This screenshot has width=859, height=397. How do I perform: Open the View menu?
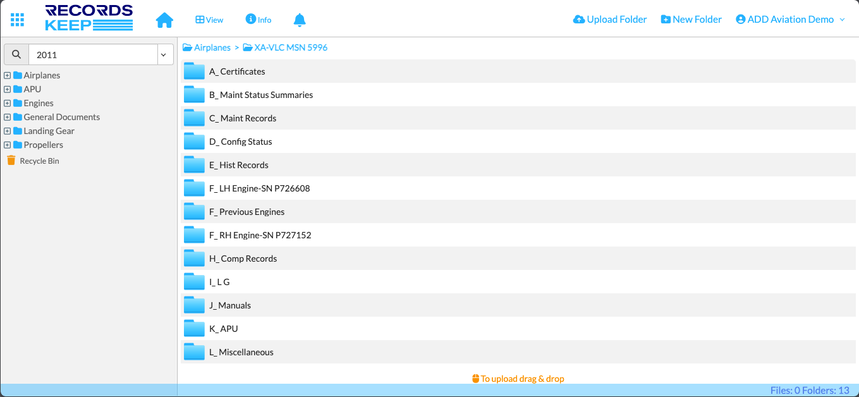point(209,20)
